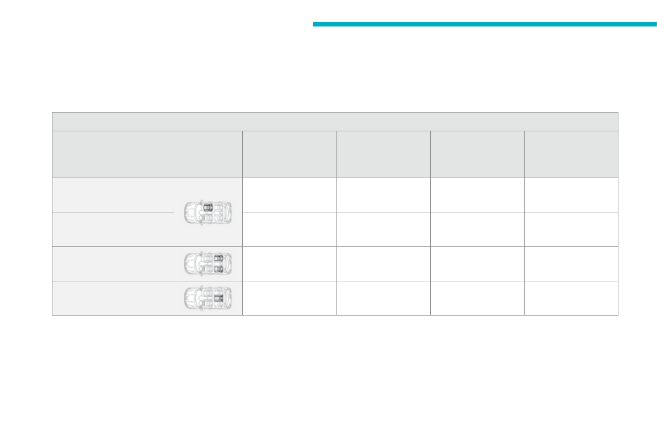
Task: Select the lower front passenger row's second-column cell
Action: (x=289, y=229)
